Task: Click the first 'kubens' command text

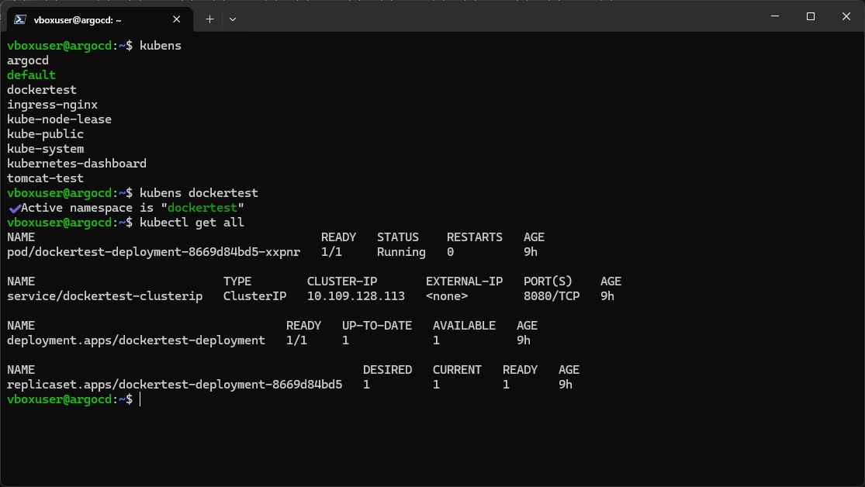Action: [161, 46]
